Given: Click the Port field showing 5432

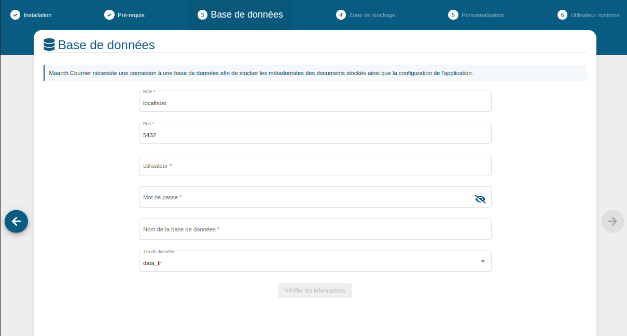Looking at the screenshot, I should (x=315, y=135).
